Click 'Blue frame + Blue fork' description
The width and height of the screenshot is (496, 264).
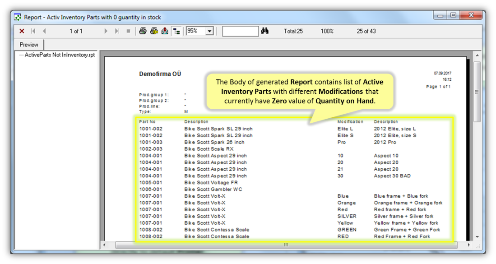pyautogui.click(x=401, y=196)
